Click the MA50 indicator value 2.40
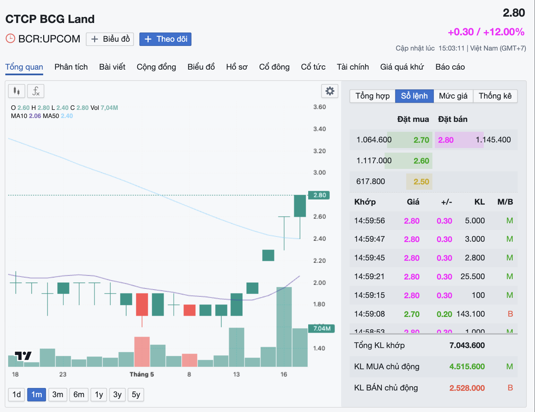535x412 pixels. pyautogui.click(x=67, y=116)
